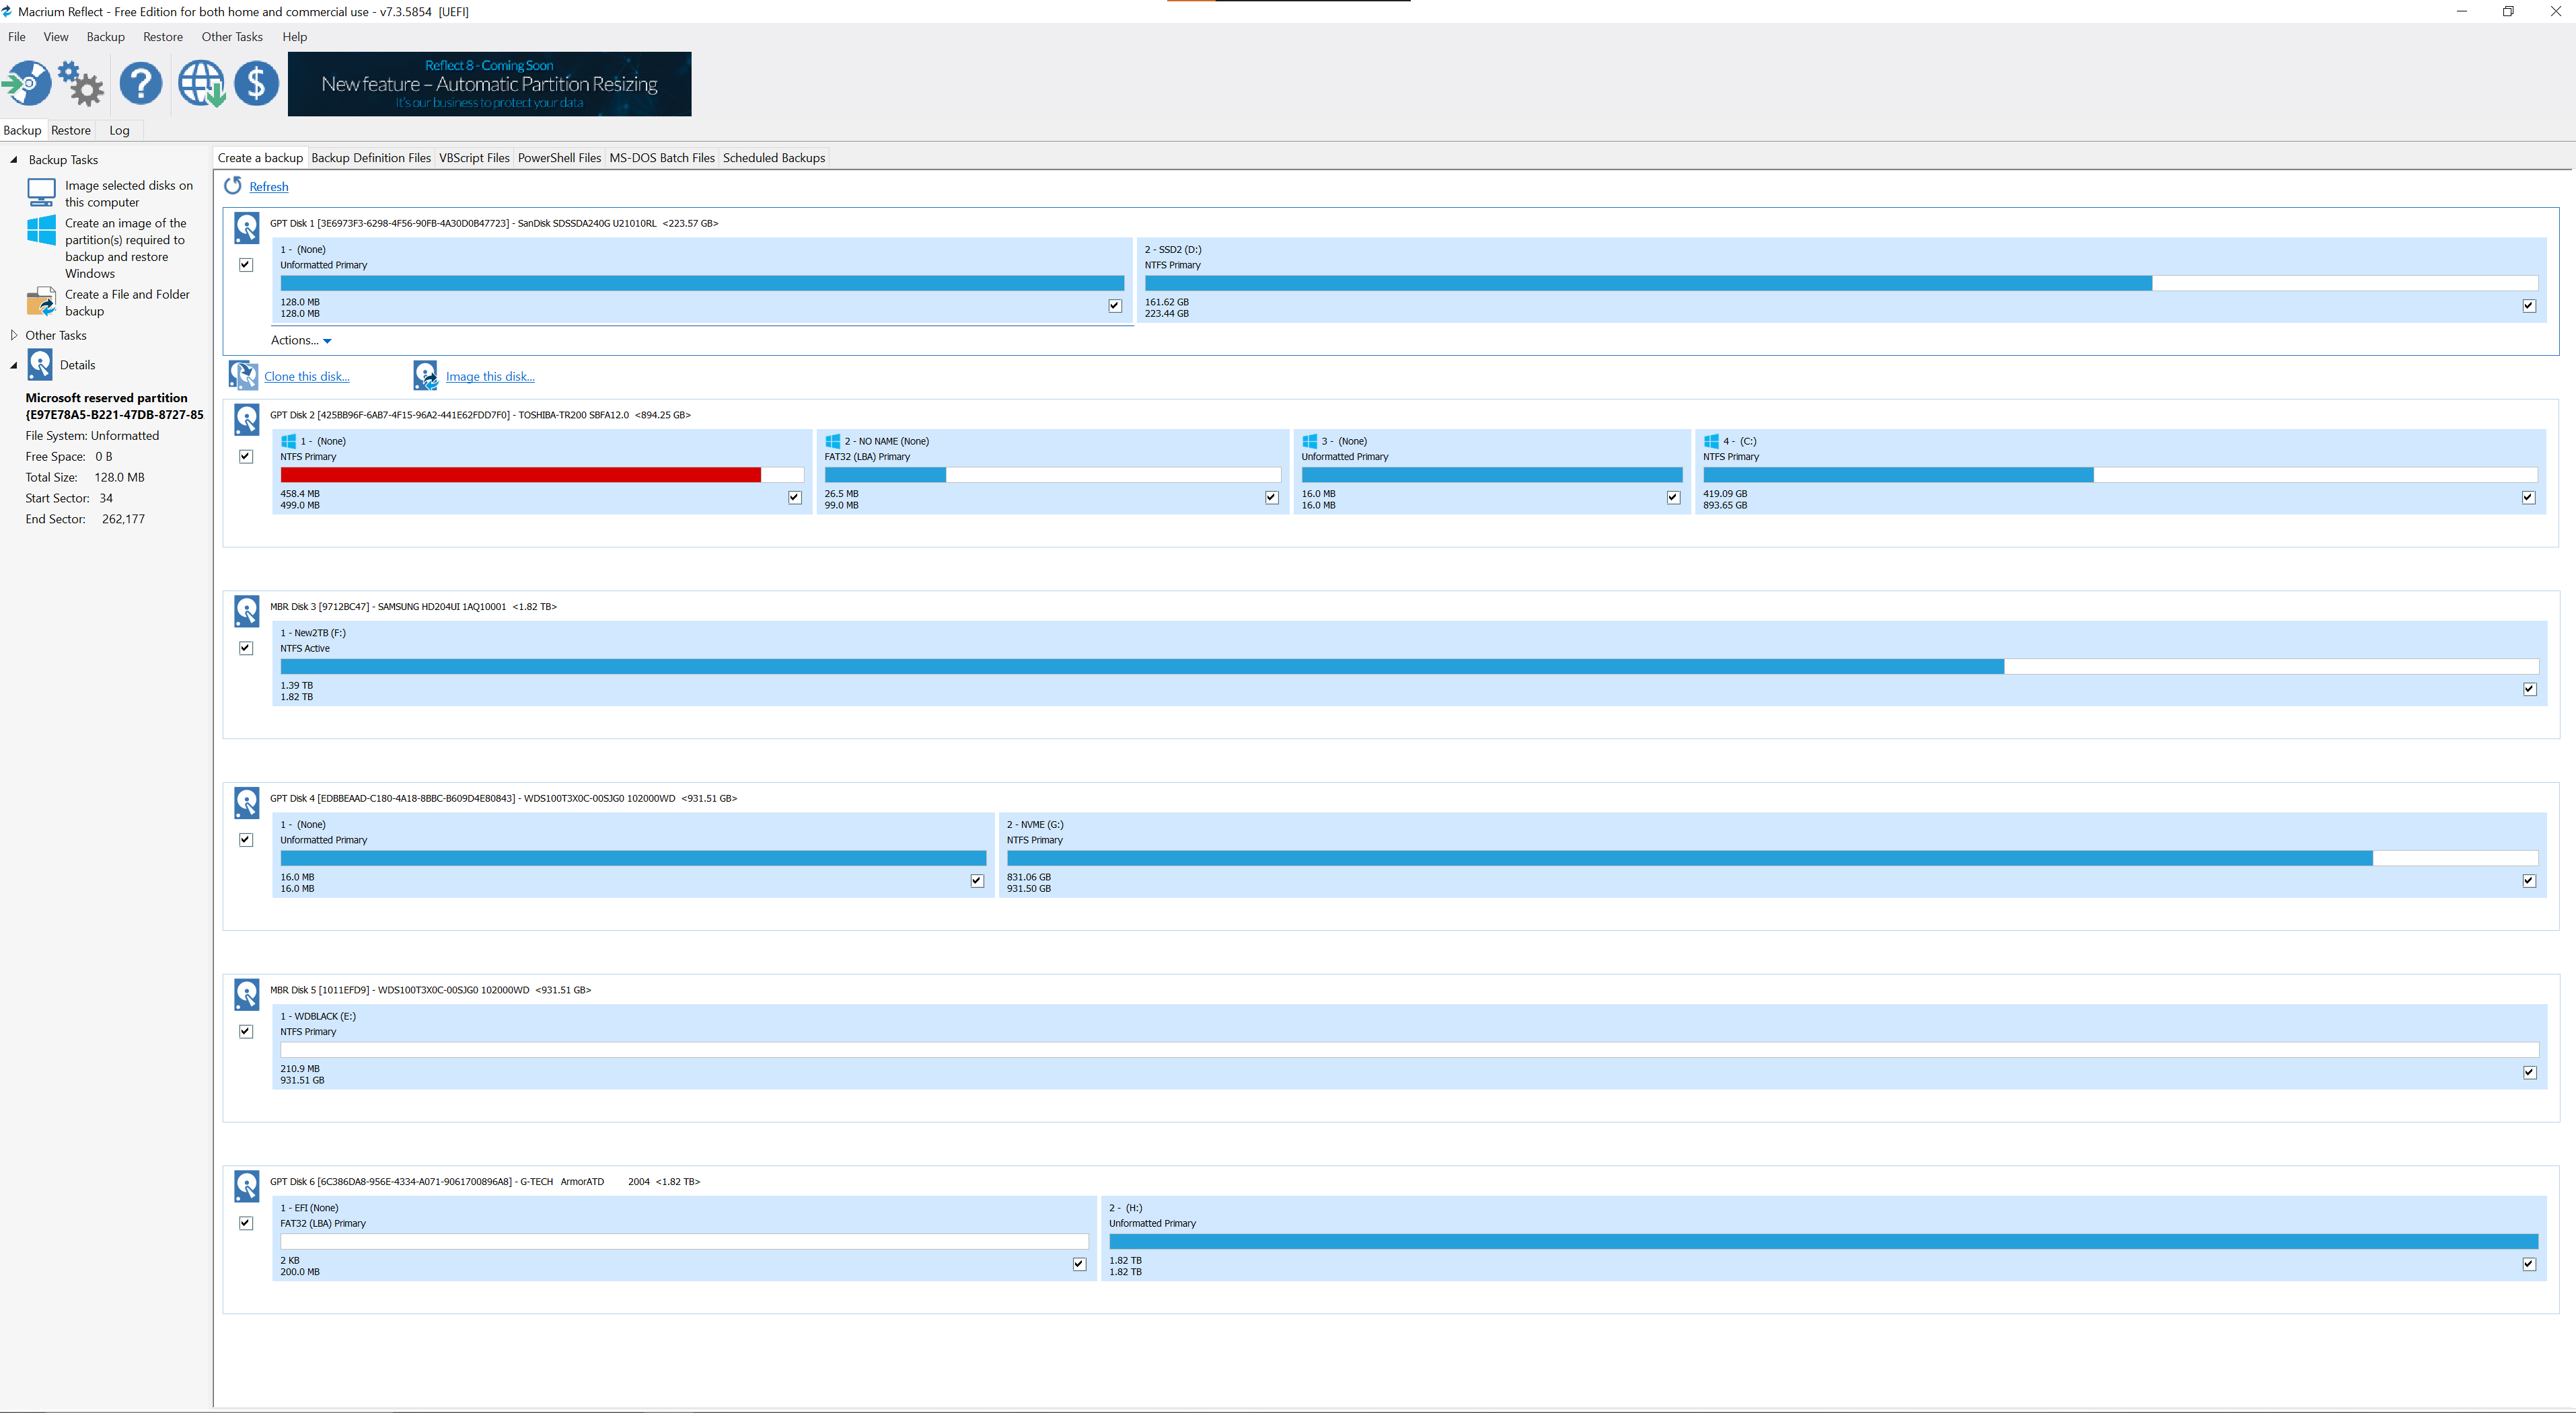2576x1413 pixels.
Task: Click the red usage bar of Disk 2 partition 1
Action: [x=520, y=475]
